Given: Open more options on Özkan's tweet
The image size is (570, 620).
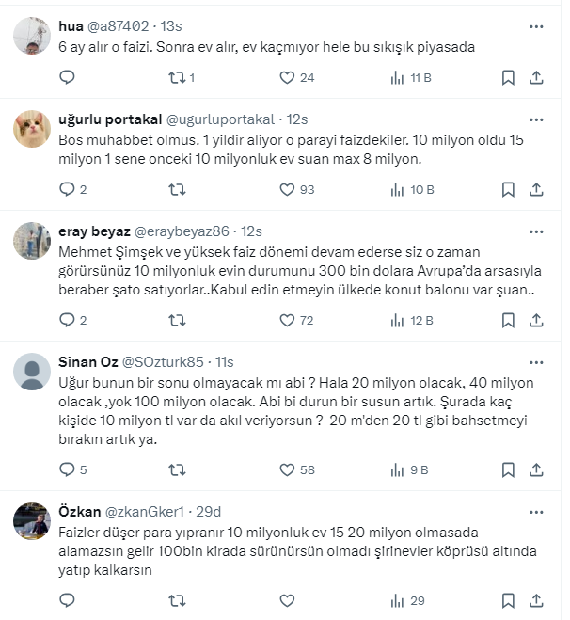Looking at the screenshot, I should point(535,512).
